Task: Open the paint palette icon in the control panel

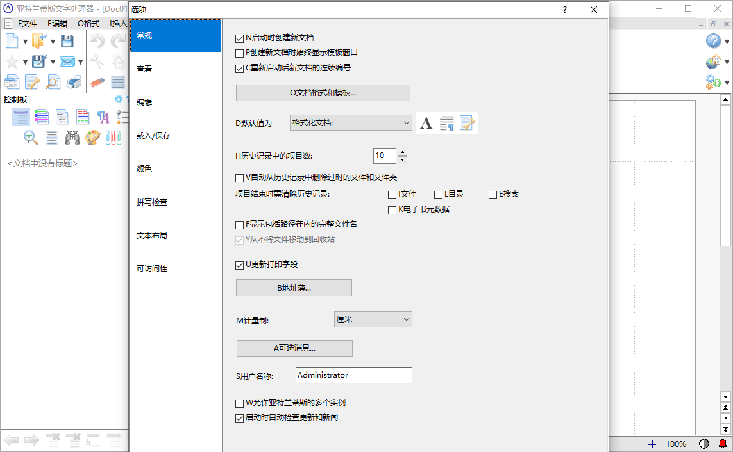Action: [x=92, y=138]
